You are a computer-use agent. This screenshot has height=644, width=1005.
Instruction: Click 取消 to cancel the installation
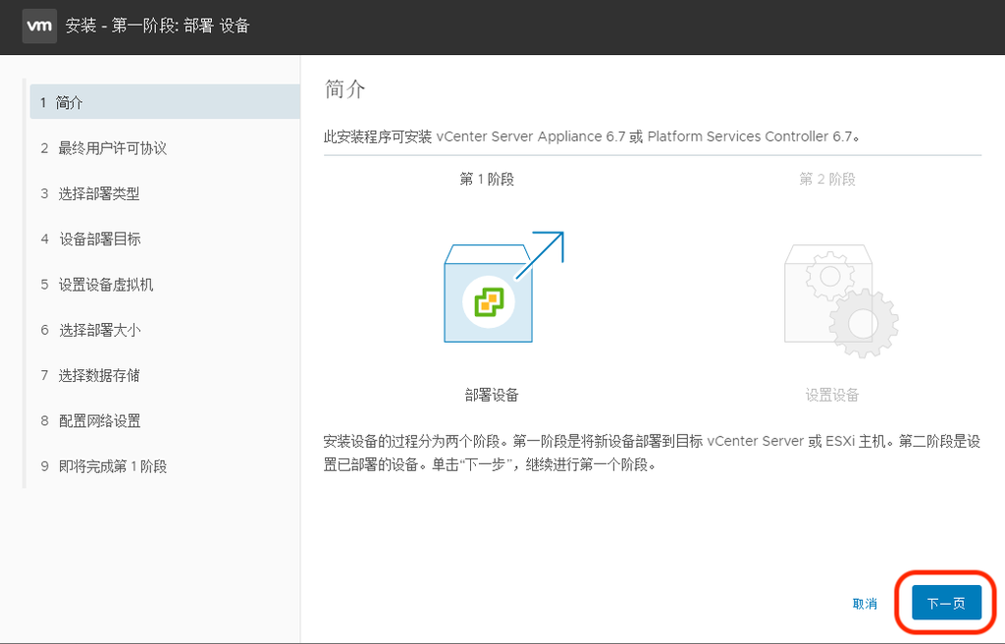[x=864, y=605]
